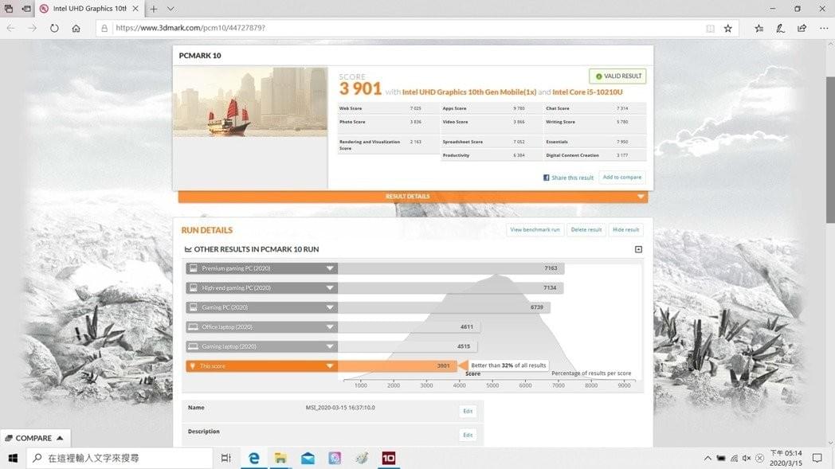Share this page from the Edge toolbar
Screen dimensions: 835x469
[802, 28]
